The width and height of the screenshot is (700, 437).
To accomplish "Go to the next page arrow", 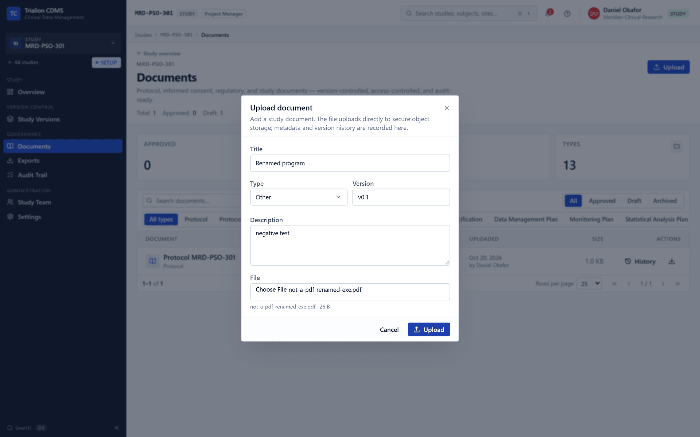I will (x=663, y=283).
